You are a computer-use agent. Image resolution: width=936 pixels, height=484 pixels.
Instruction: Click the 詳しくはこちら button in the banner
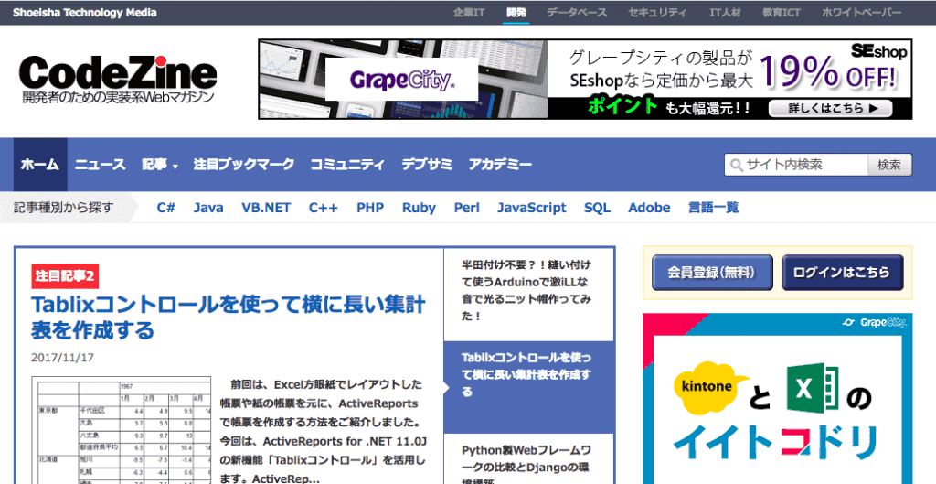(830, 108)
